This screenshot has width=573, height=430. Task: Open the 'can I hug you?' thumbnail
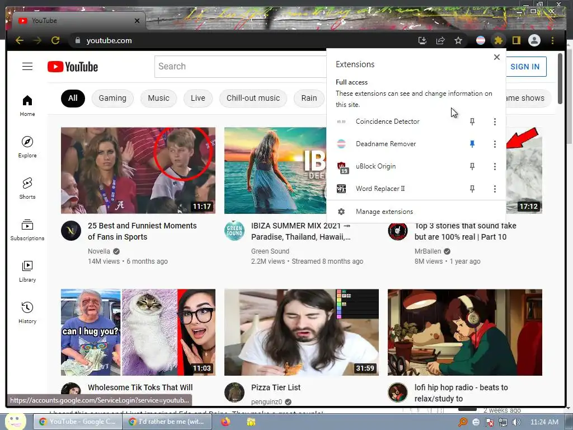[138, 333]
